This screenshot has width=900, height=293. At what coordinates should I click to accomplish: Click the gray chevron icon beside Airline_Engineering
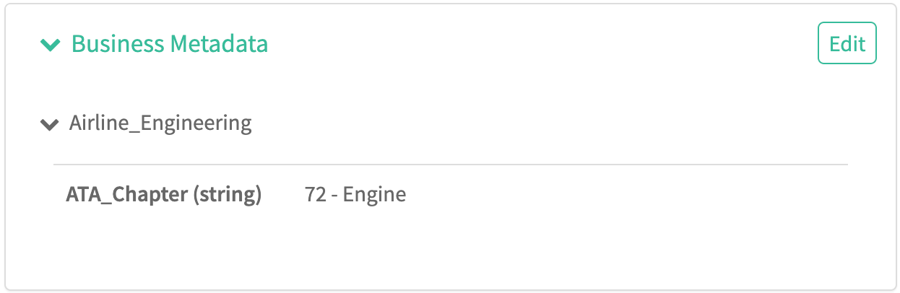49,124
